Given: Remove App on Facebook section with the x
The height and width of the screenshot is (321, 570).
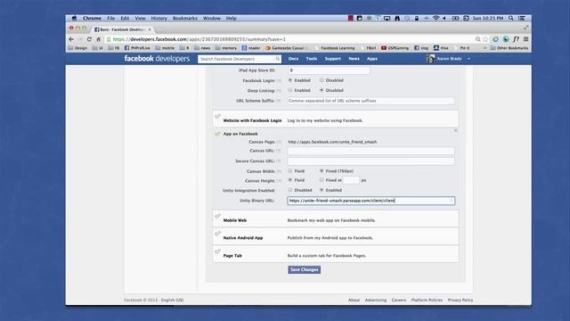Looking at the screenshot, I should [x=455, y=130].
